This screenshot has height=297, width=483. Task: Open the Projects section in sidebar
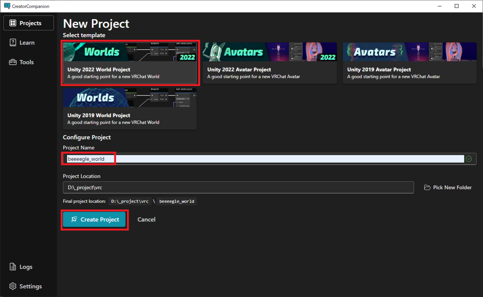click(x=29, y=23)
